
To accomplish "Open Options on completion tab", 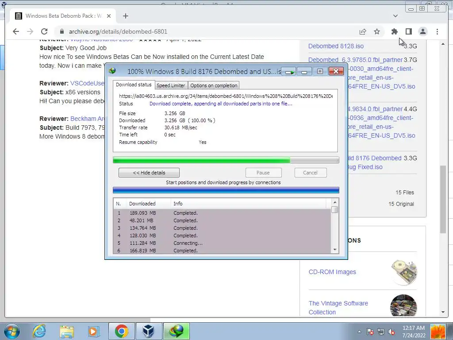I will [214, 85].
